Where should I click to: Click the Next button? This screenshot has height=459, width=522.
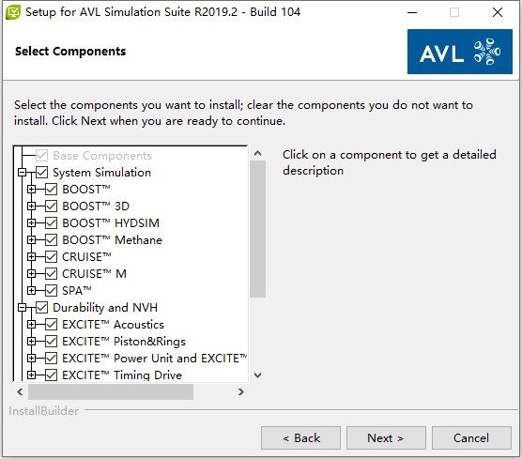pyautogui.click(x=386, y=437)
